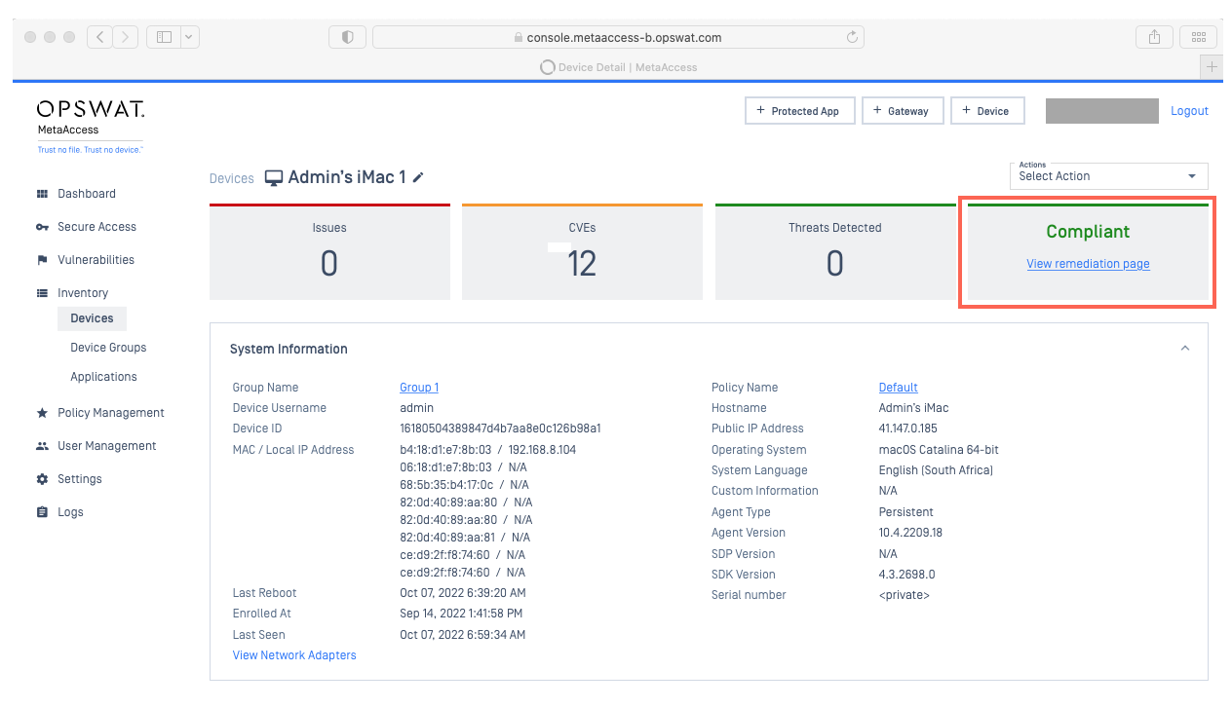The height and width of the screenshot is (708, 1232).
Task: Click the Safari forward arrow button
Action: click(126, 37)
